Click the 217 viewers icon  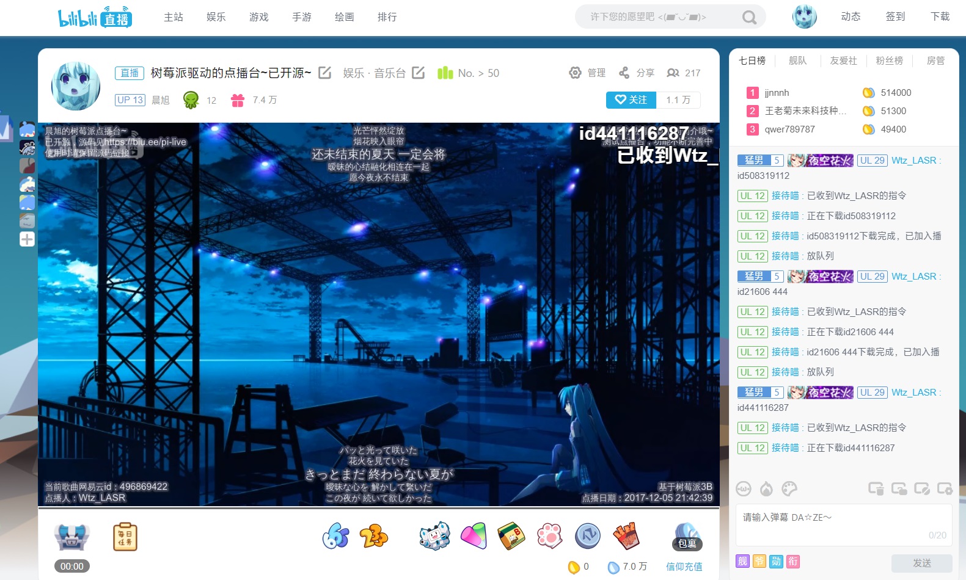pos(673,73)
